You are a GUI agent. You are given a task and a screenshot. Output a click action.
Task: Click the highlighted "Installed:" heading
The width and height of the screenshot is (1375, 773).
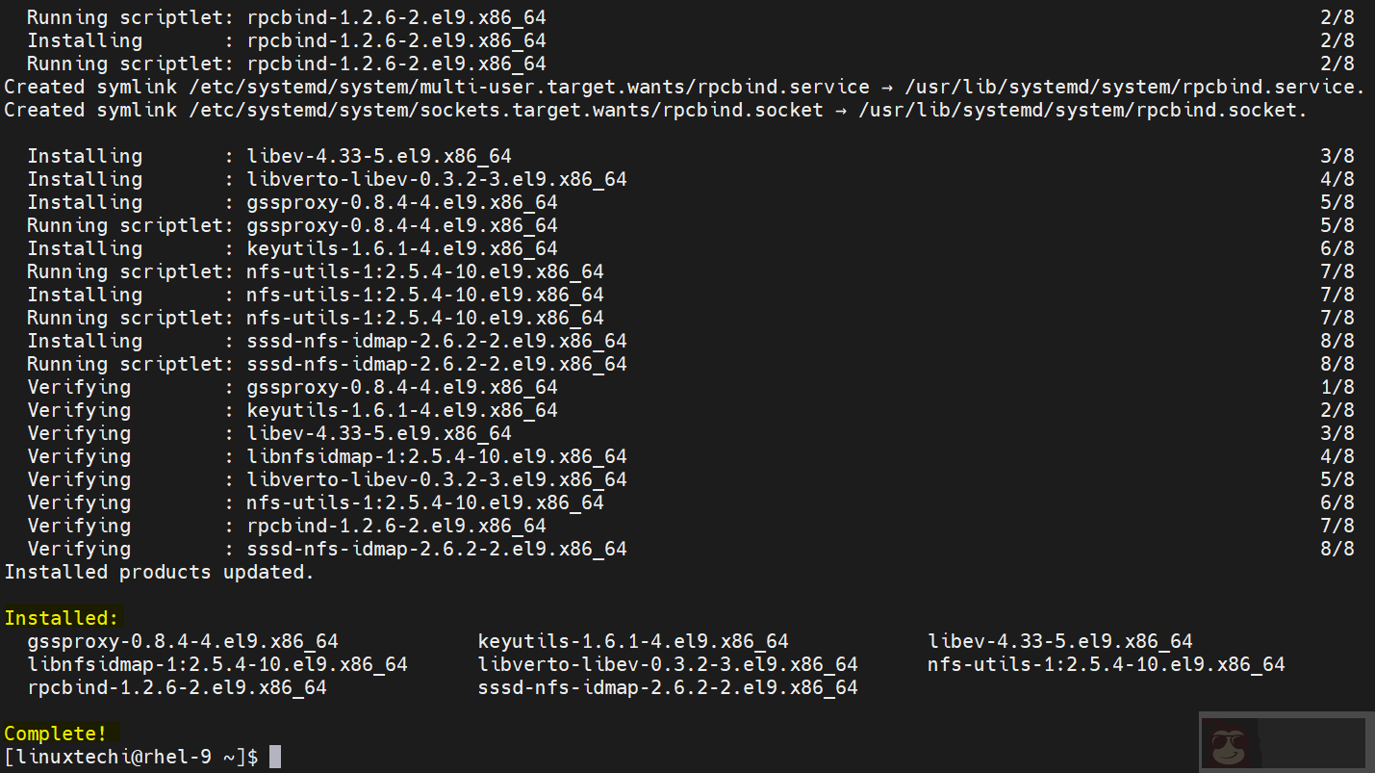tap(62, 618)
